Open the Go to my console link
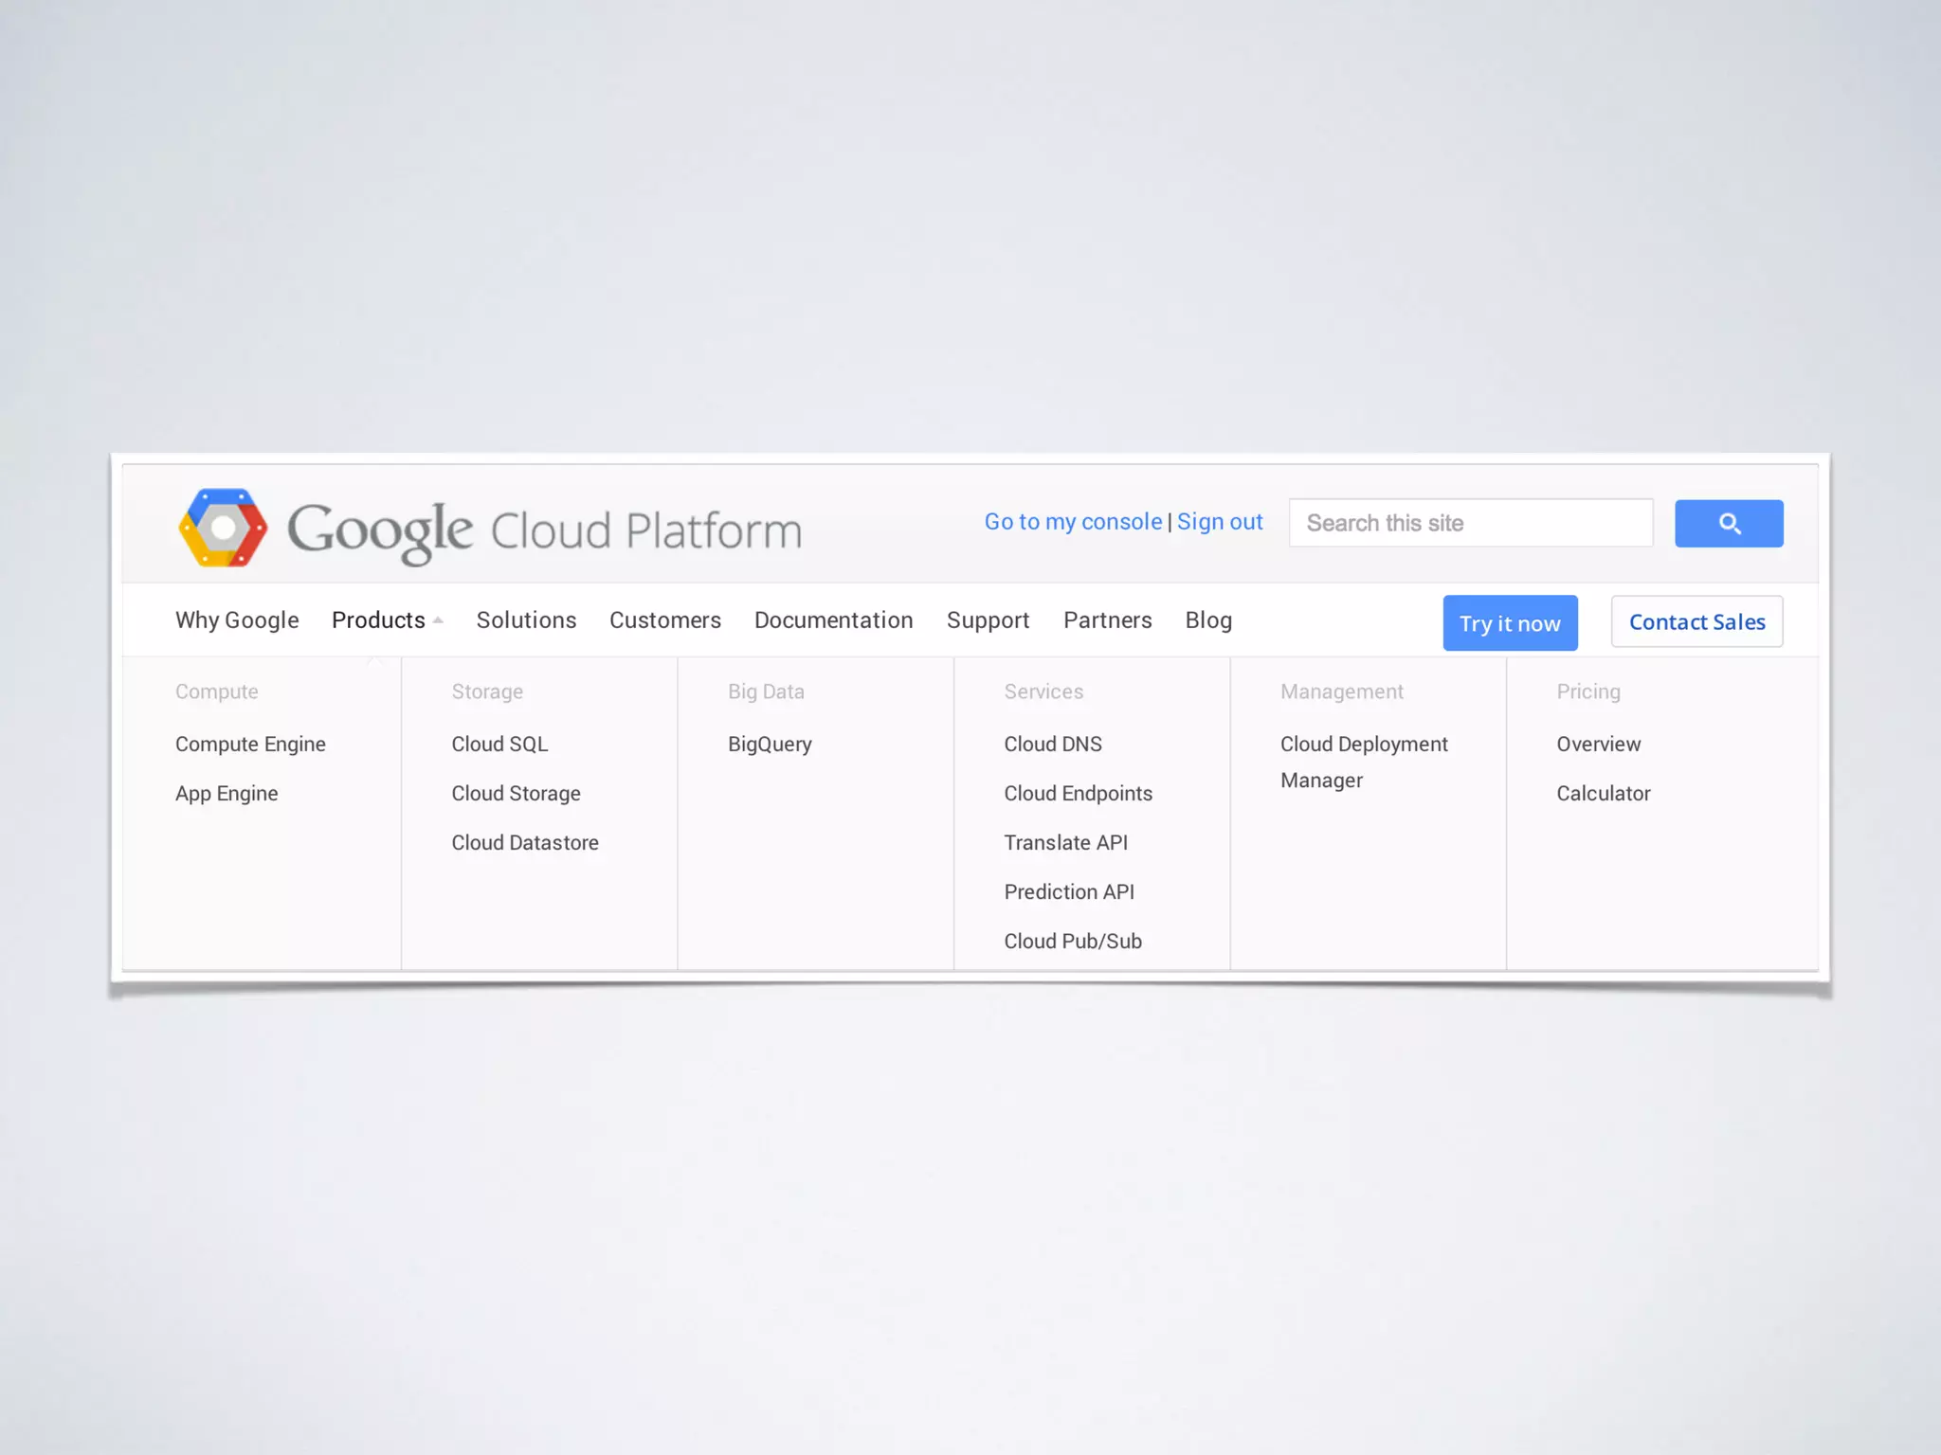The image size is (1941, 1455). (x=1072, y=522)
